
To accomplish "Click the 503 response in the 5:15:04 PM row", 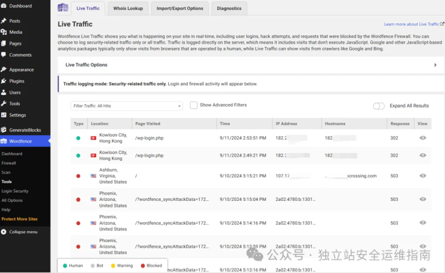I will 394,199.
